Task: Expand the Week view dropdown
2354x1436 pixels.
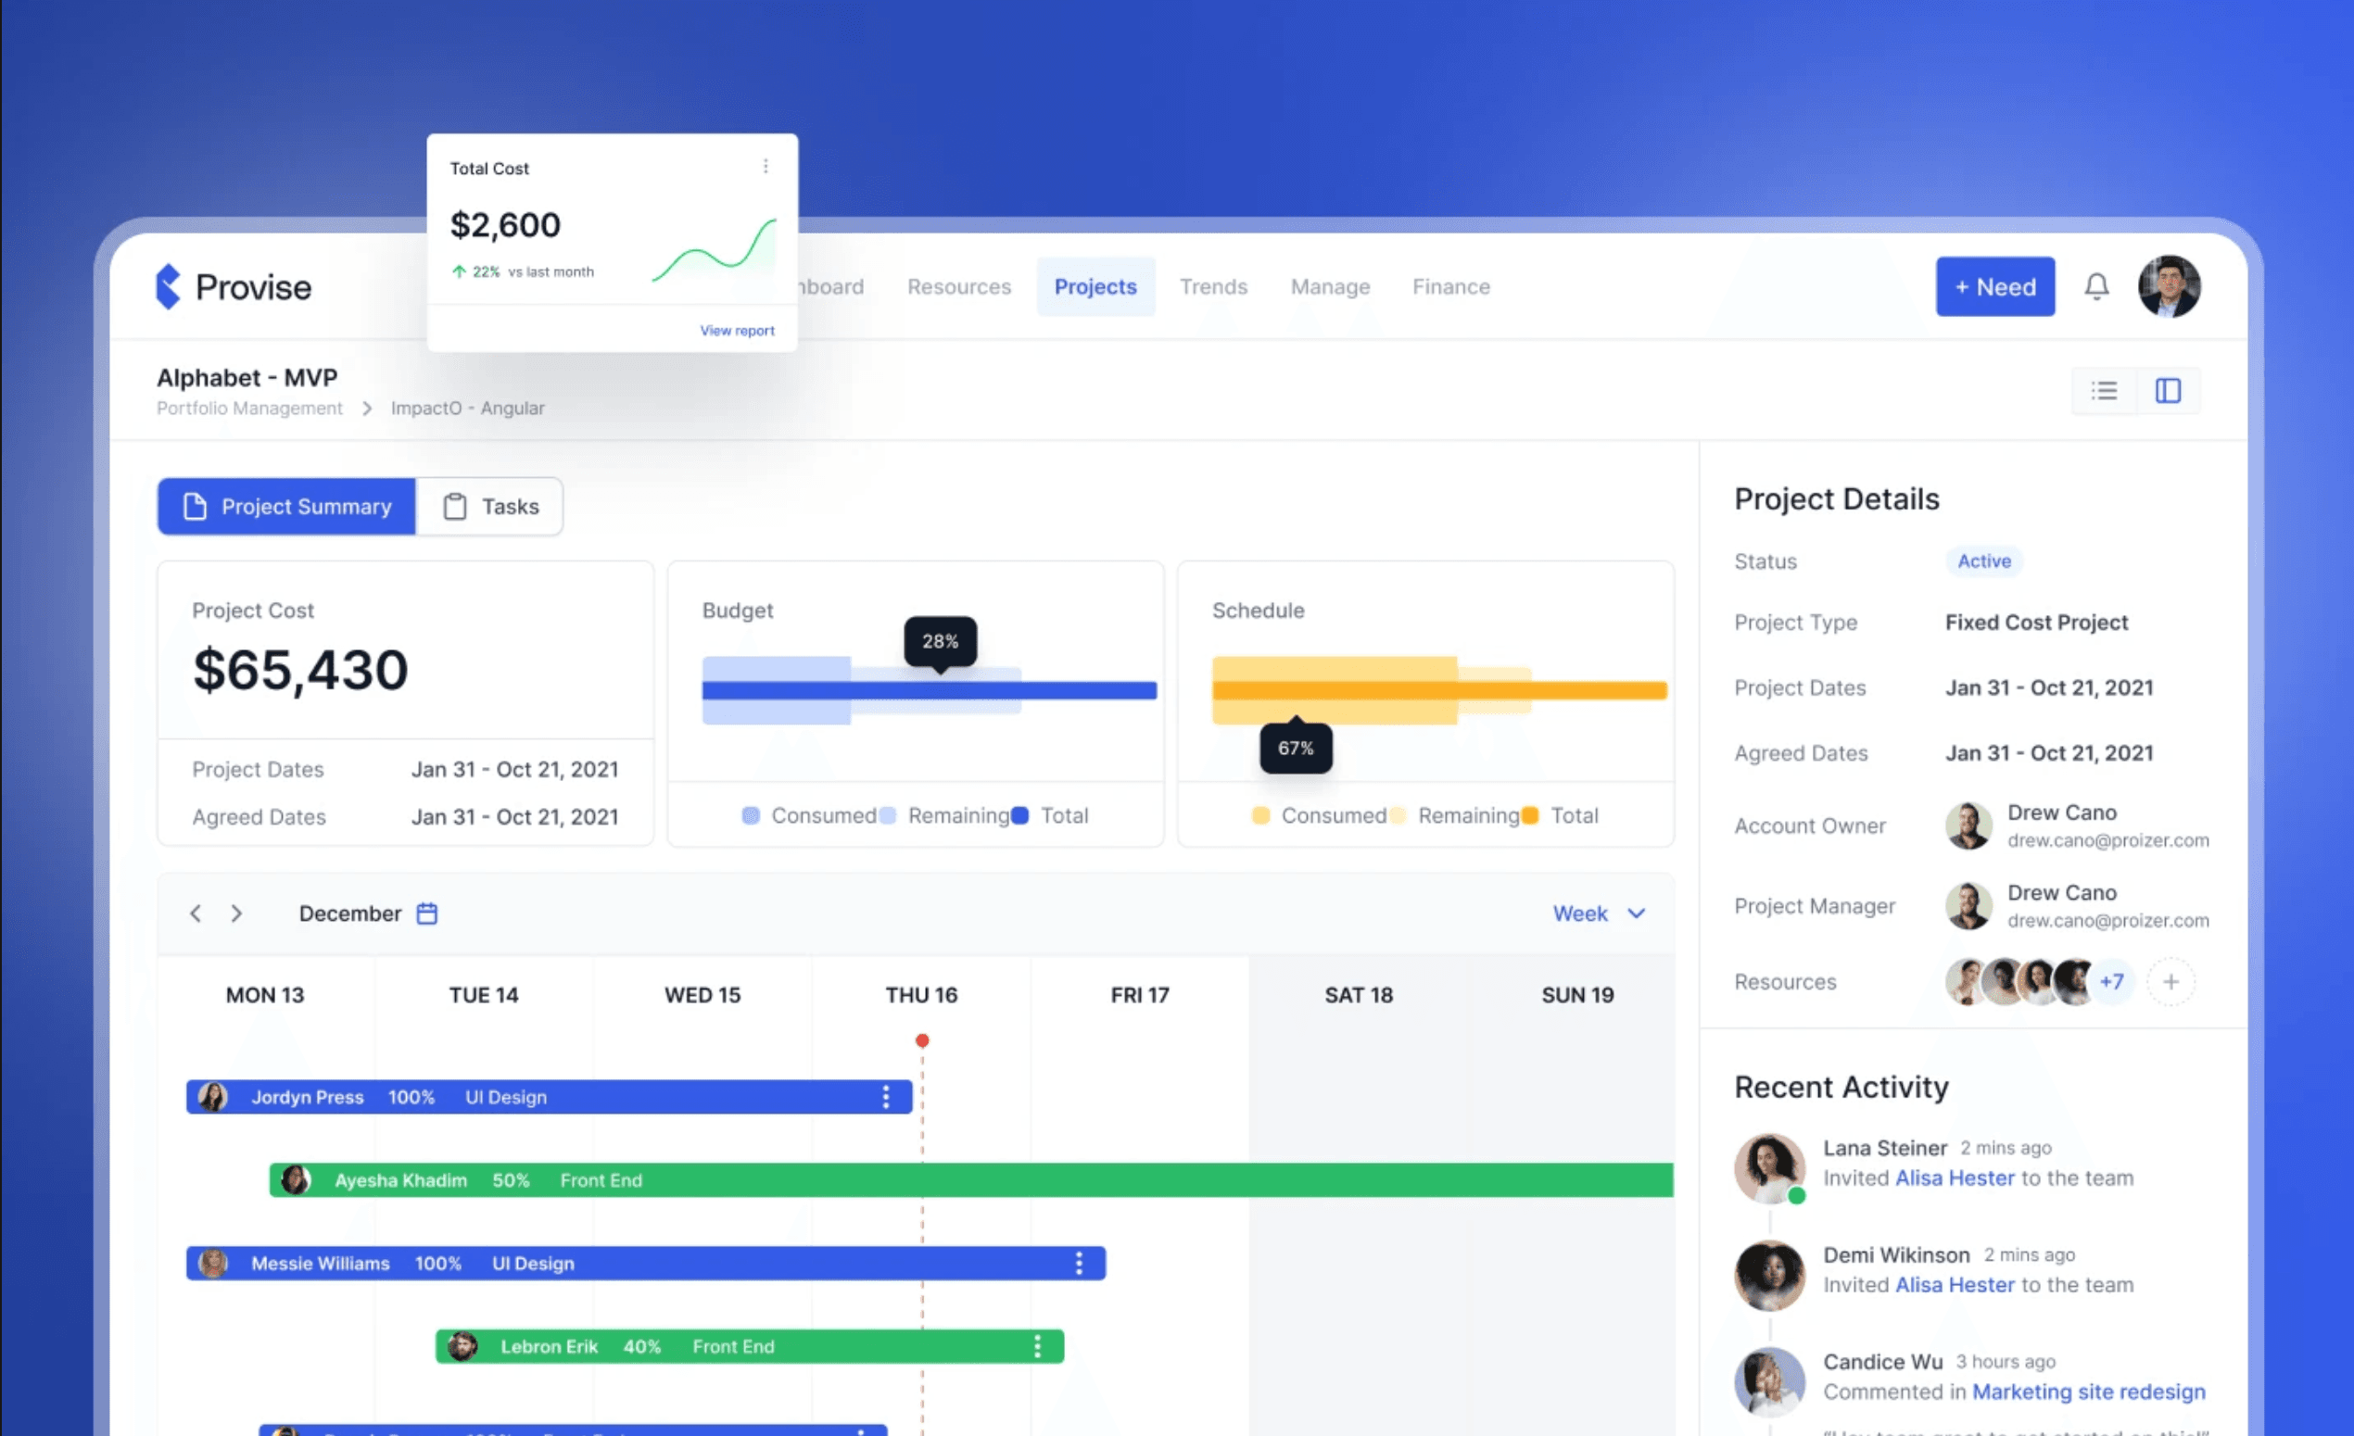Action: [x=1600, y=913]
